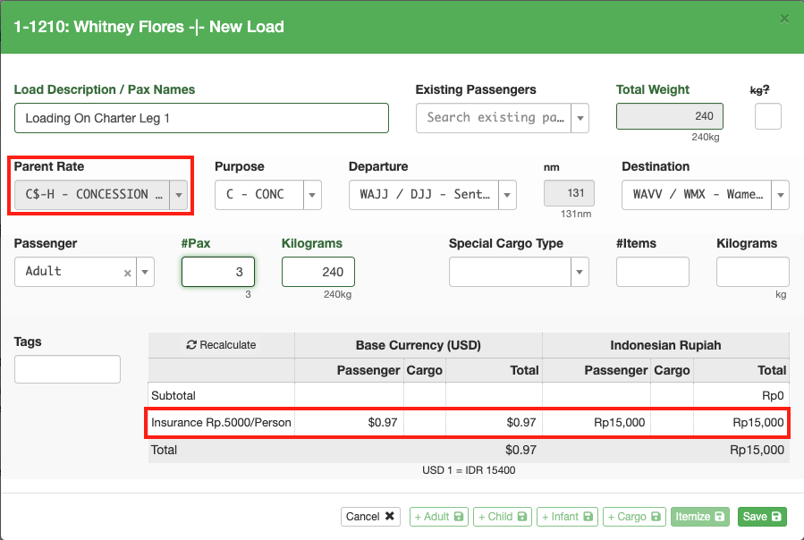Screen dimensions: 804x540
Task: Toggle the kg unit checkbox
Action: point(768,117)
